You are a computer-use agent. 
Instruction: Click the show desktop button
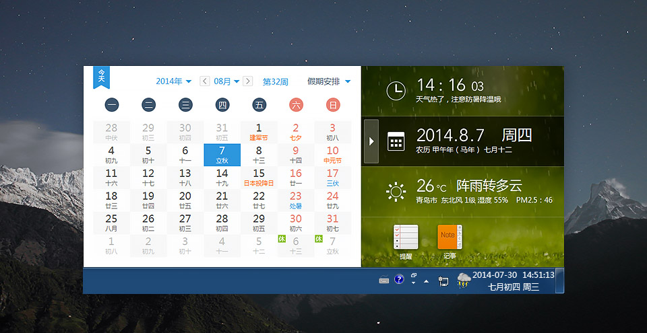click(x=559, y=281)
